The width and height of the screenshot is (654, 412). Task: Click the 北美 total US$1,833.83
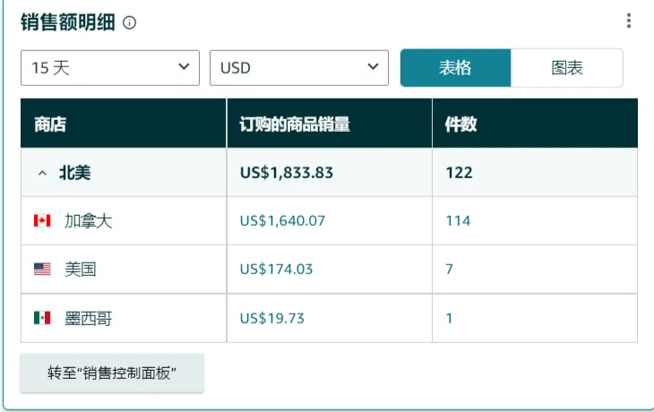point(287,173)
